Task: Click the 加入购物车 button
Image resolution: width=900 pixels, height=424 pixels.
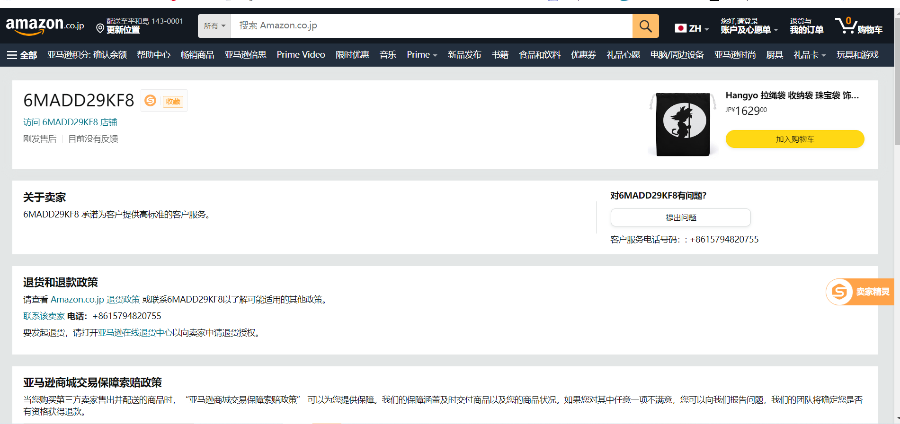Action: click(x=795, y=139)
